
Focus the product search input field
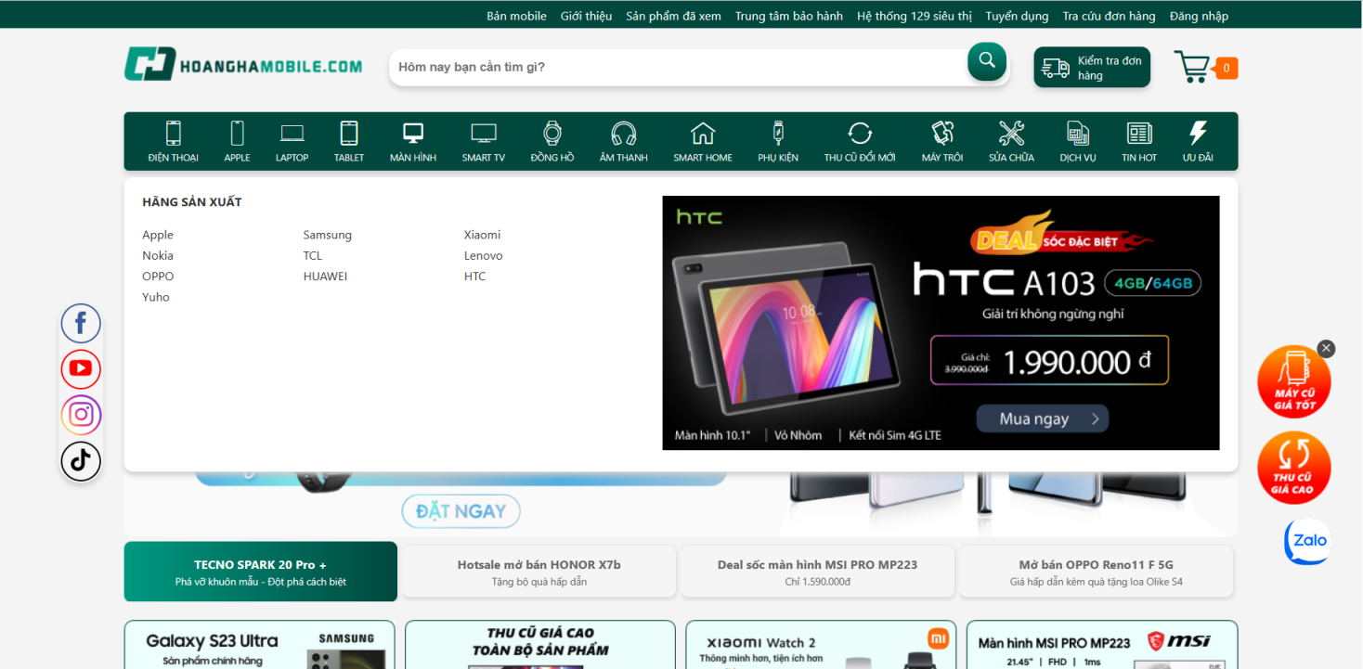click(x=678, y=67)
